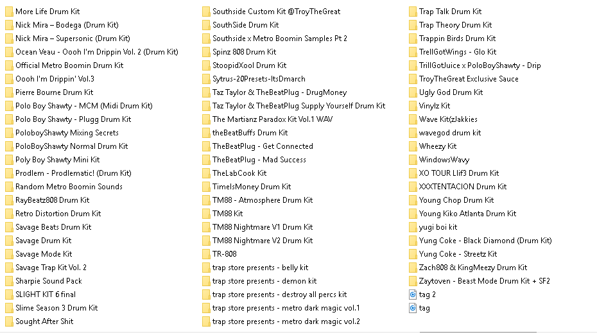This screenshot has height=333, width=597.
Task: Select the Savage Mode Kit folder
Action: tap(39, 254)
